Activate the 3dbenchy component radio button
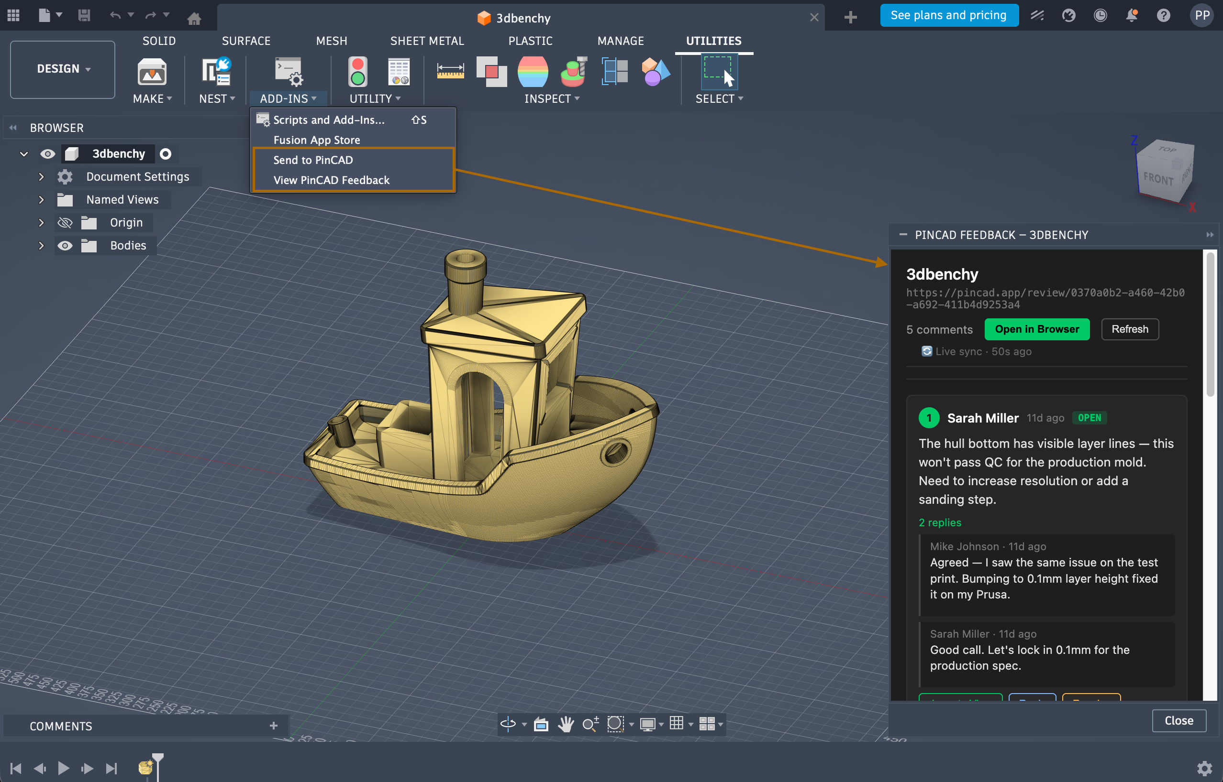1223x782 pixels. tap(166, 154)
